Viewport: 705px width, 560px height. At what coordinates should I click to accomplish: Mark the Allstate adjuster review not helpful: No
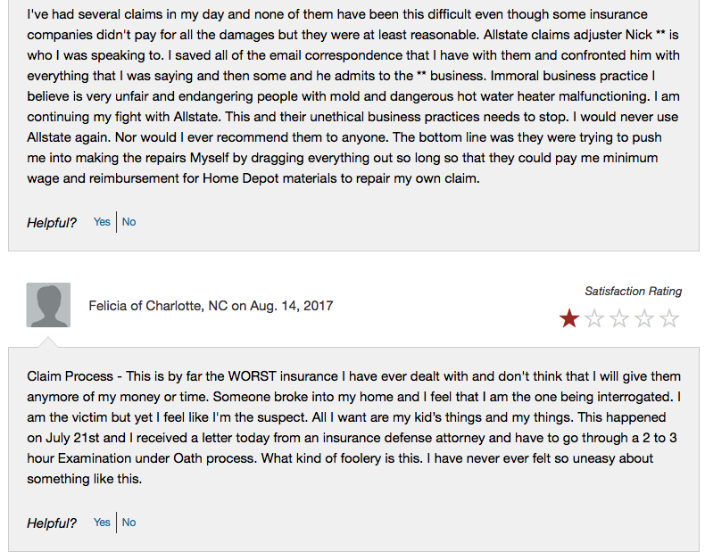coord(129,222)
